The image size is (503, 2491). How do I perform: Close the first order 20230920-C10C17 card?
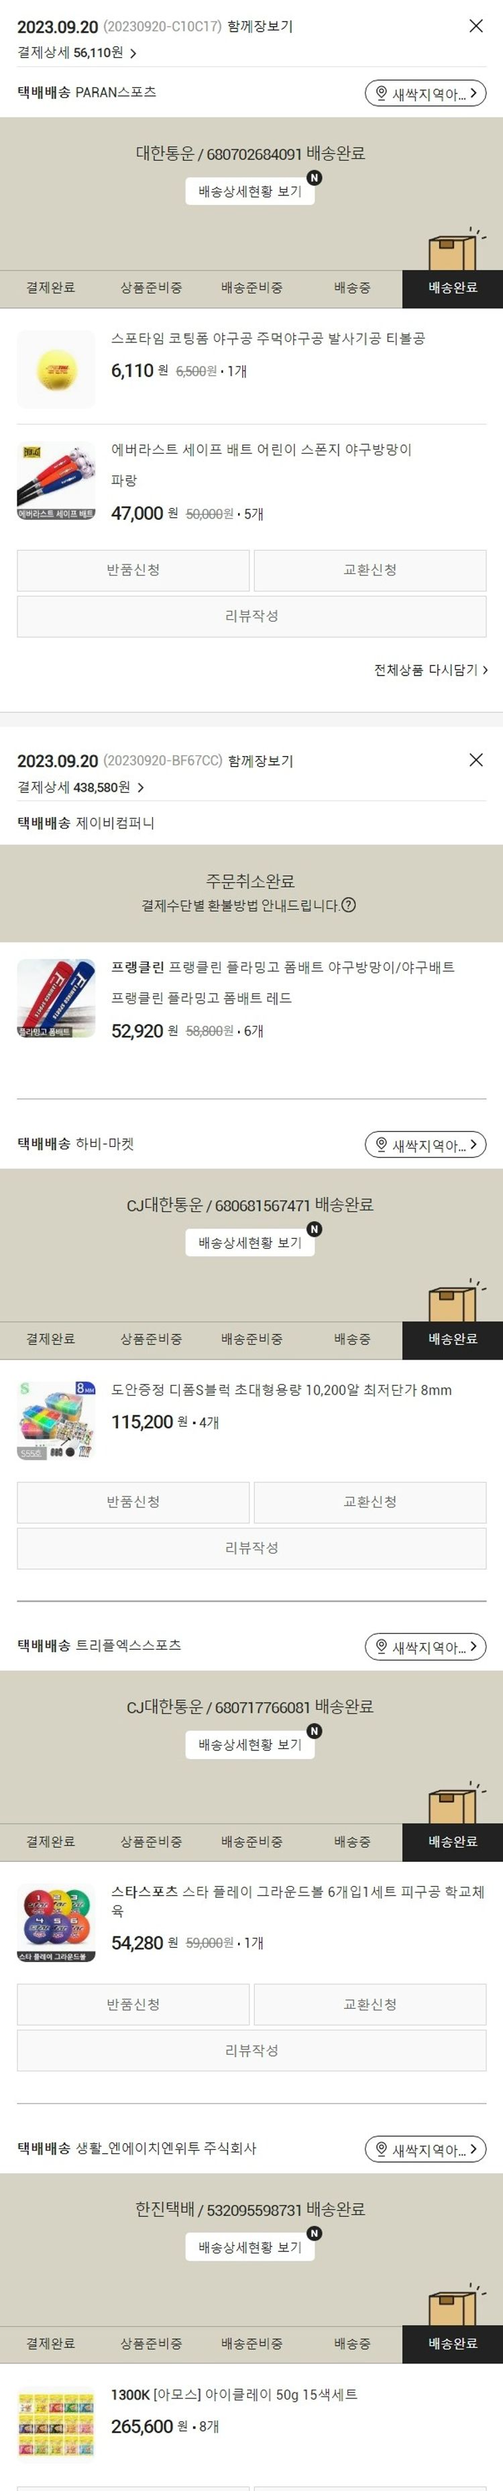476,26
